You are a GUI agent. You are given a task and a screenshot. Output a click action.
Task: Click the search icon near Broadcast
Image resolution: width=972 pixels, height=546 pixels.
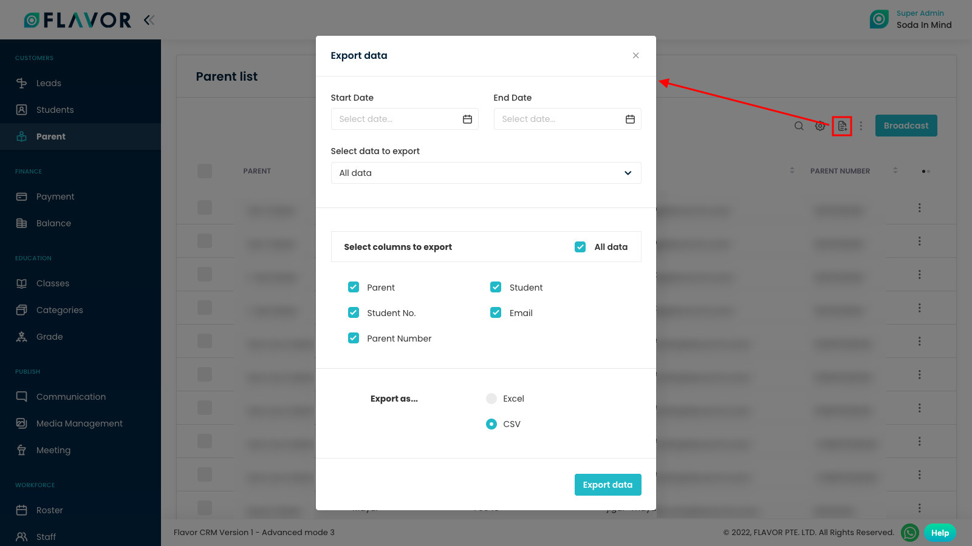click(x=798, y=126)
